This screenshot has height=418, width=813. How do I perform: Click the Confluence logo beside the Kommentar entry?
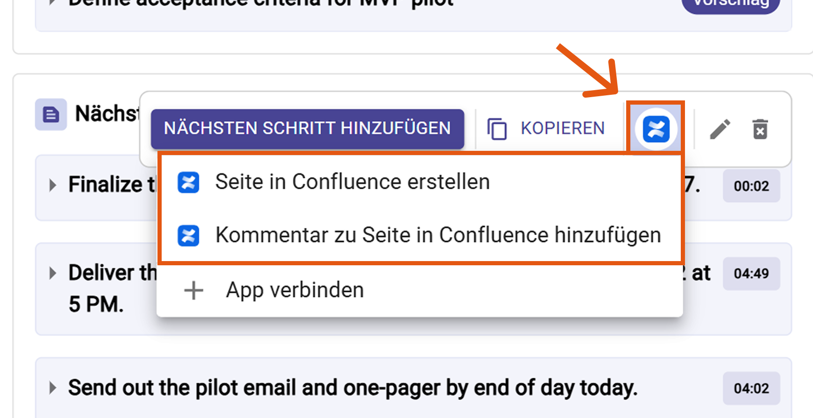click(188, 235)
